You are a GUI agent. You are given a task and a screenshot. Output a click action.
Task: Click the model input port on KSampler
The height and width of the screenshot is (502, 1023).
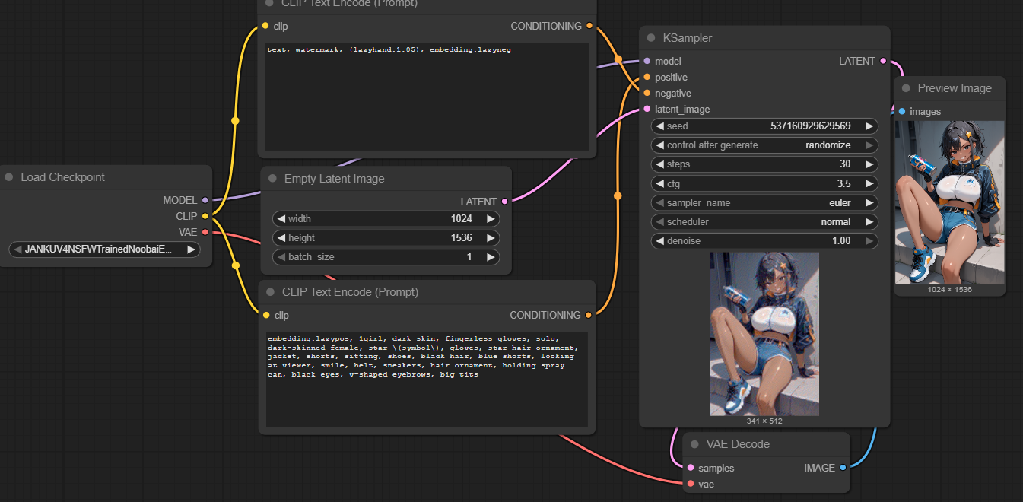click(647, 61)
